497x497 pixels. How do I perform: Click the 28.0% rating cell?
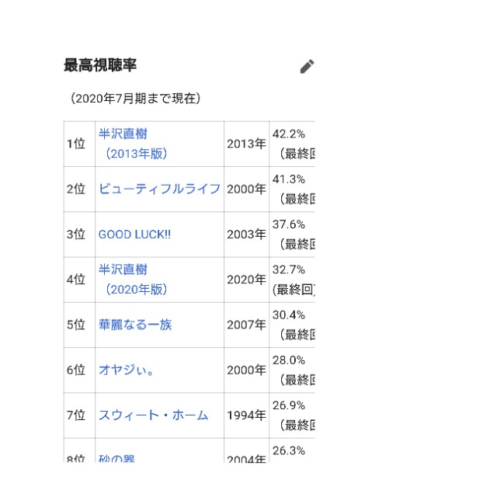tap(292, 370)
